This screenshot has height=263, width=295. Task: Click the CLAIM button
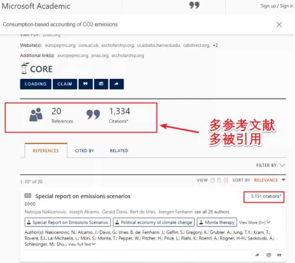pyautogui.click(x=65, y=84)
